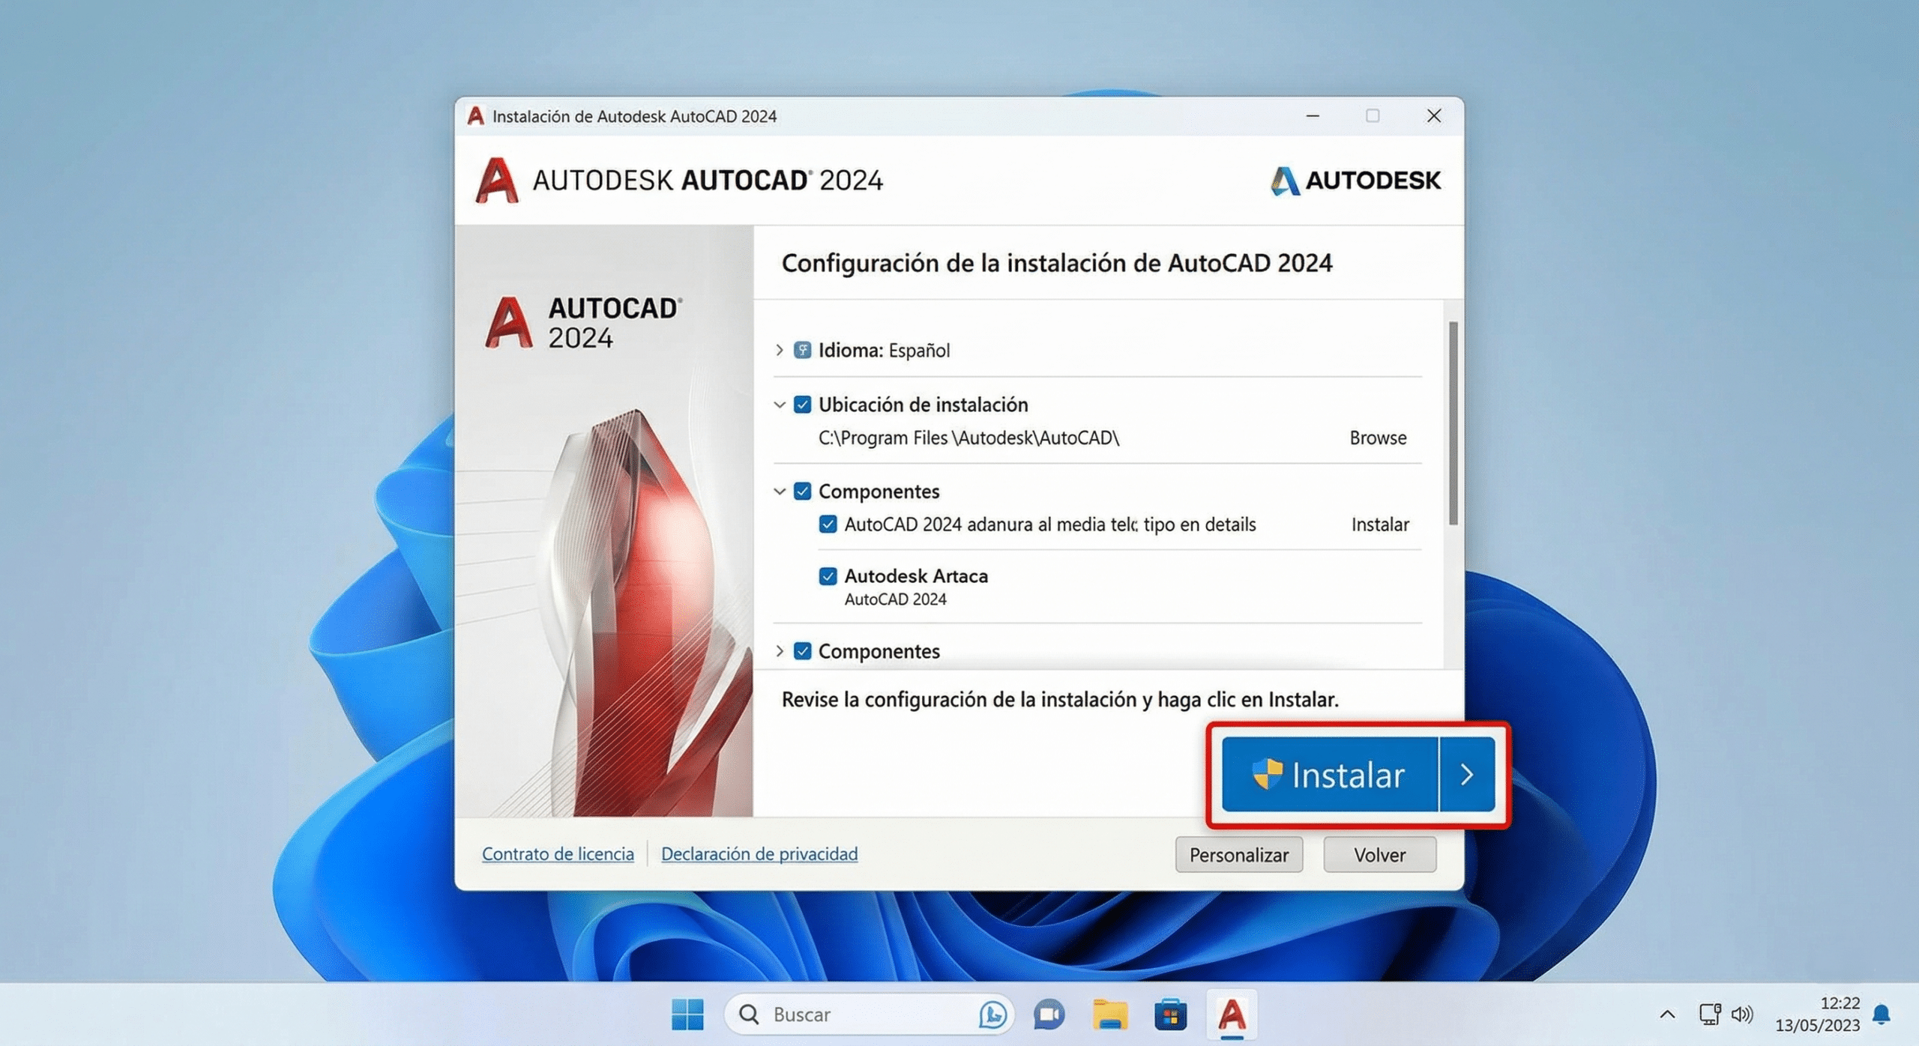1919x1046 pixels.
Task: Click the Personalizar button
Action: coord(1238,854)
